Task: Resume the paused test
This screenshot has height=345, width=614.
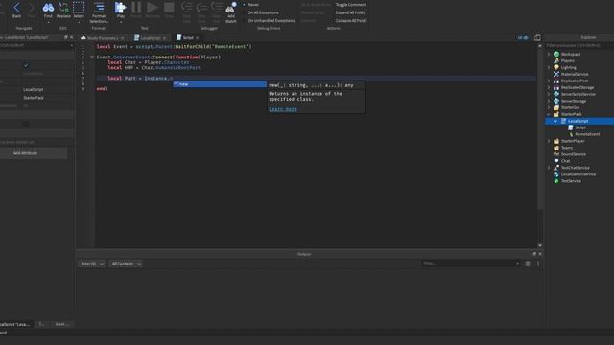Action: coord(153,11)
